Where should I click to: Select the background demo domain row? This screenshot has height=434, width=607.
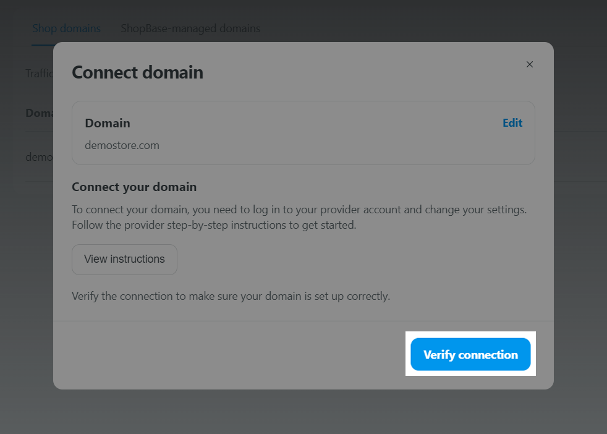(38, 157)
